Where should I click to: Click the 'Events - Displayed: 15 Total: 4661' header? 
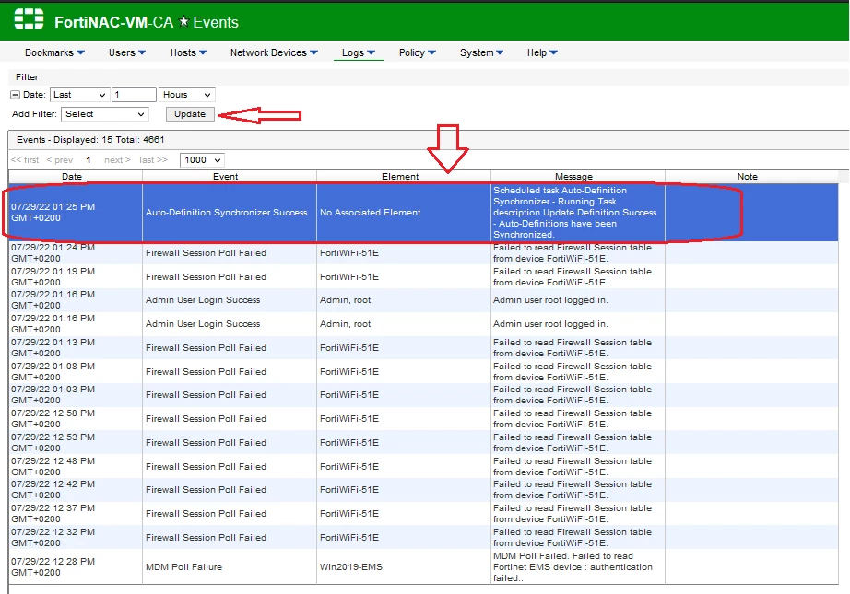click(90, 140)
